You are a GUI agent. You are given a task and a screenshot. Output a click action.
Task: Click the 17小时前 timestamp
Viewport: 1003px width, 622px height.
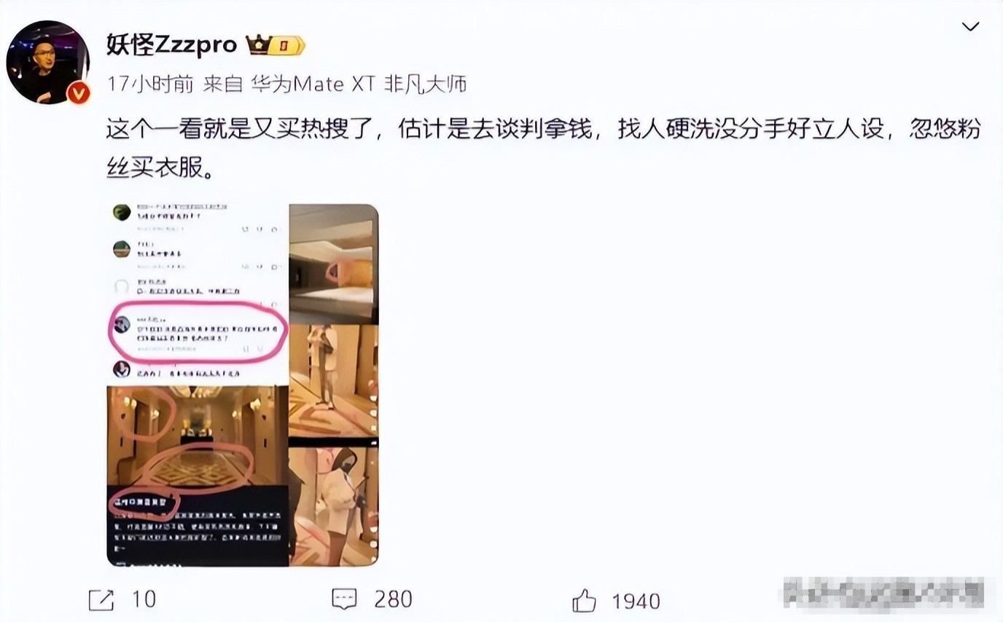[150, 84]
